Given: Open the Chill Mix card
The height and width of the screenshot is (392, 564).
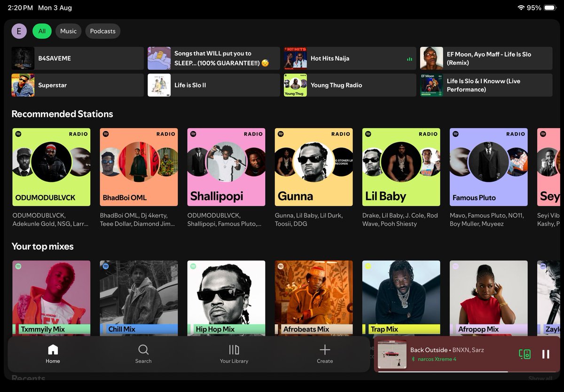Looking at the screenshot, I should tap(139, 298).
